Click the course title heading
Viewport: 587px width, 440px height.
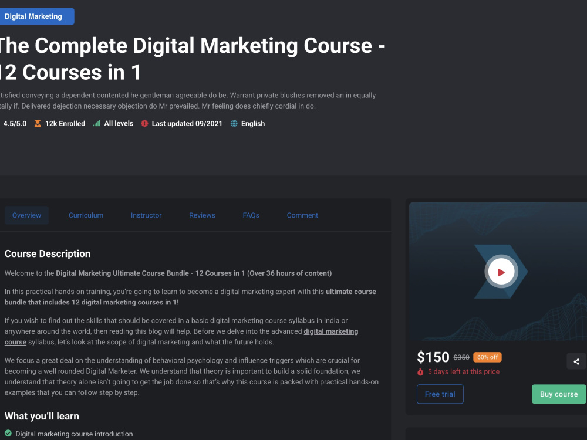point(192,59)
